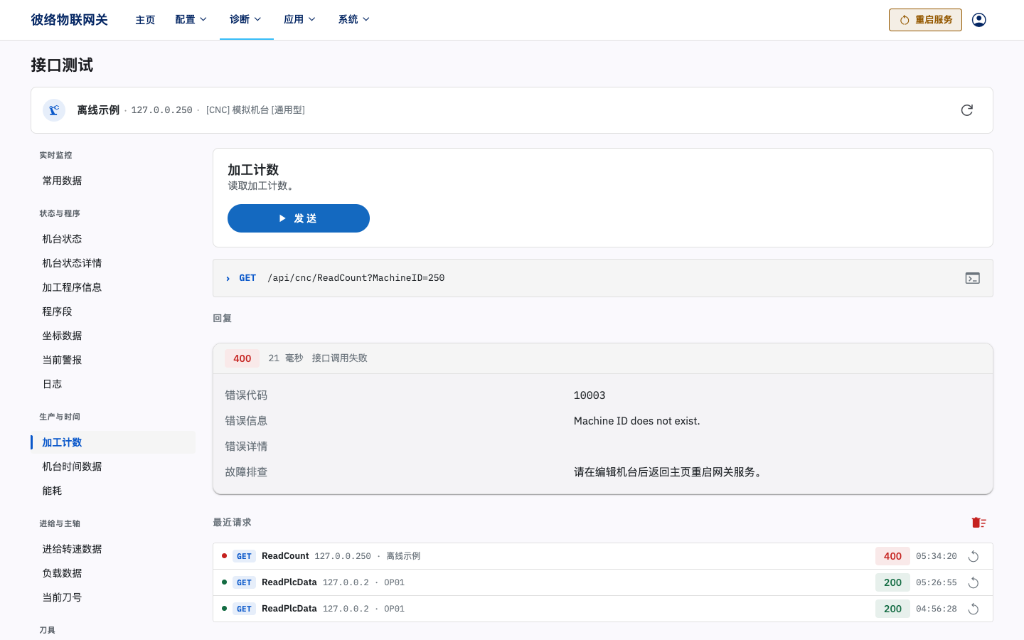Open the ReadPlcData row timestamped 05:26:55
The image size is (1024, 640).
coord(603,582)
